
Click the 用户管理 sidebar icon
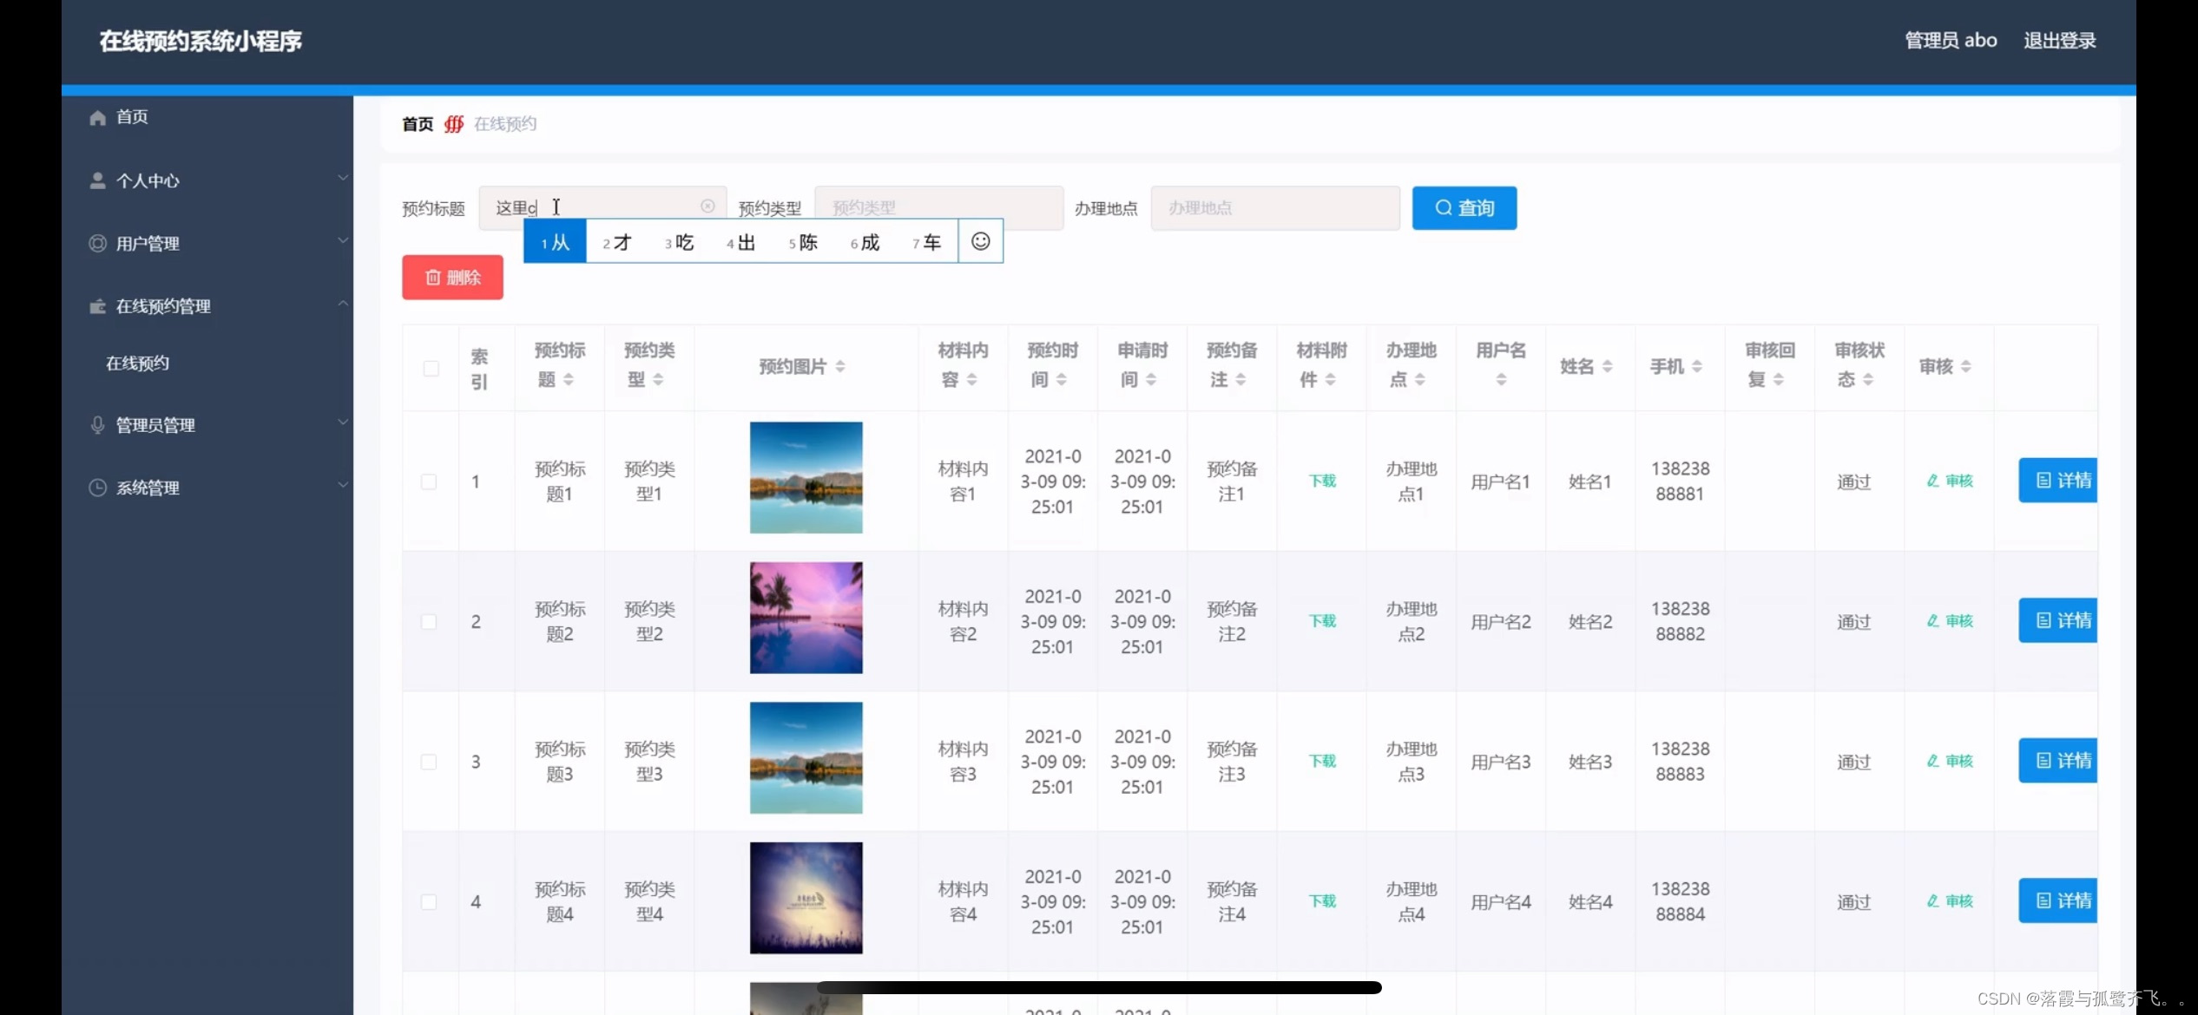pos(97,243)
